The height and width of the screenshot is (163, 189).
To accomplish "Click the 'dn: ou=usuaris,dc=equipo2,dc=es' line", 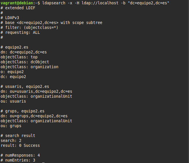I will pos(36,91).
